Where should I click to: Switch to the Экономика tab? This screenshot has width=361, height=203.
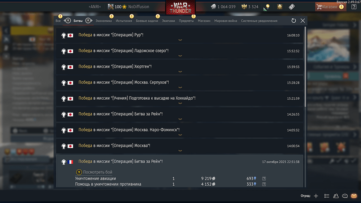click(x=104, y=21)
